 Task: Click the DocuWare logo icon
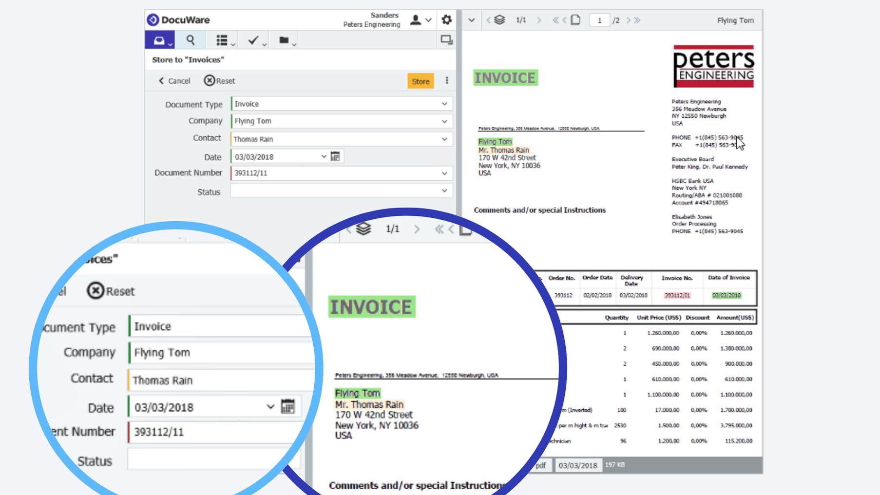[153, 19]
